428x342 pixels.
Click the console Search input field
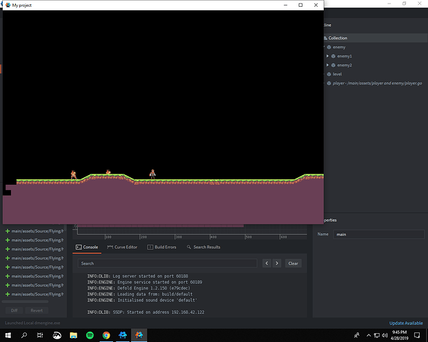[x=166, y=263]
